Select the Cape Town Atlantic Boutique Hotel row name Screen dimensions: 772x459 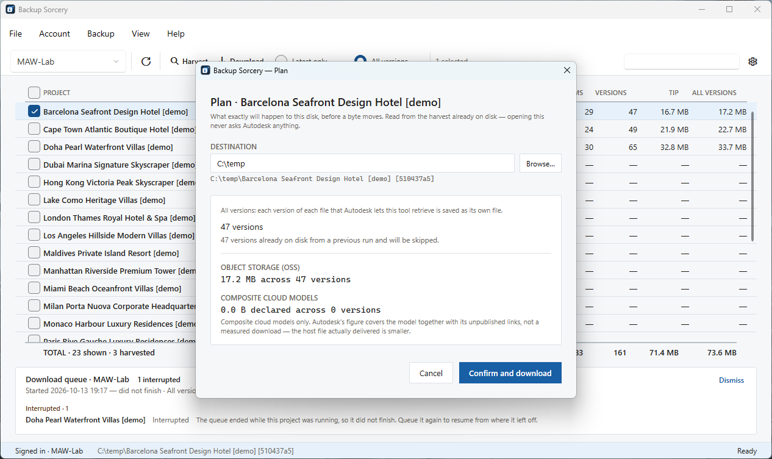click(120, 130)
